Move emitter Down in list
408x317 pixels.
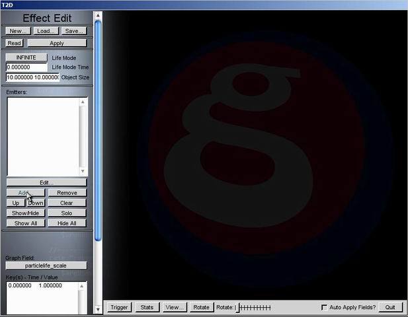tap(36, 203)
